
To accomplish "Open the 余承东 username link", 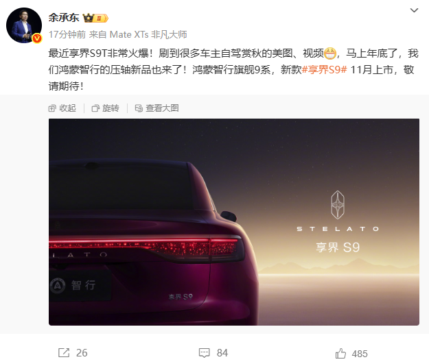I will pos(64,18).
